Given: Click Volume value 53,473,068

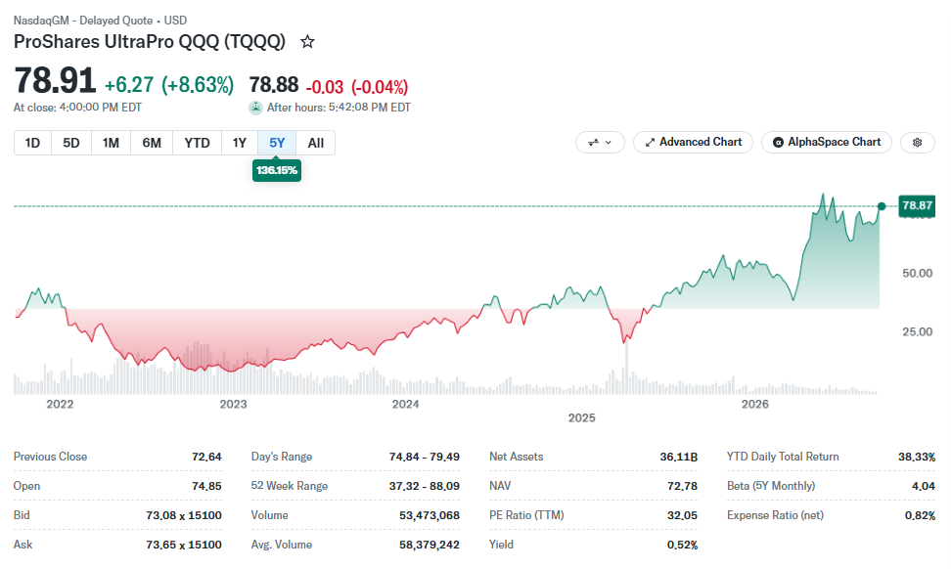Looking at the screenshot, I should tap(430, 515).
